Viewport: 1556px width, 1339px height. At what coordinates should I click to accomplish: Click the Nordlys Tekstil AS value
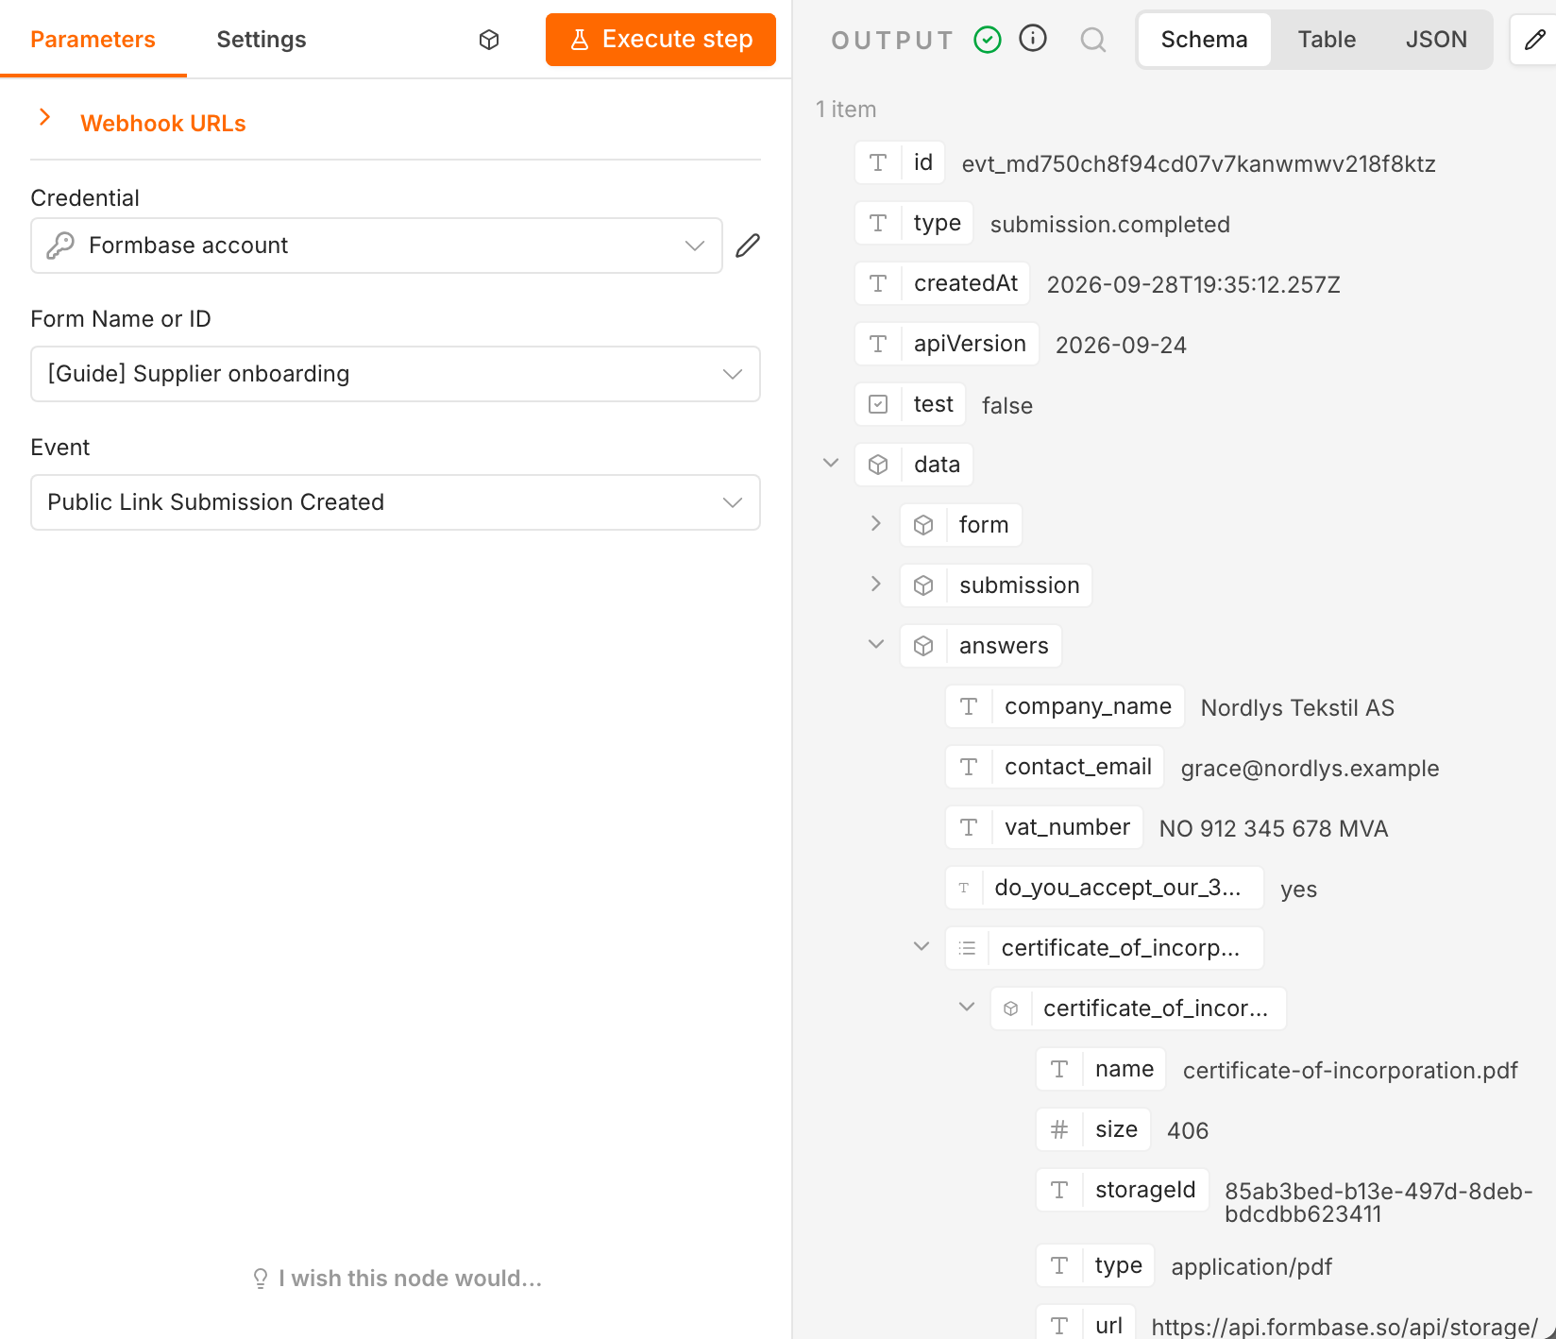[1297, 708]
